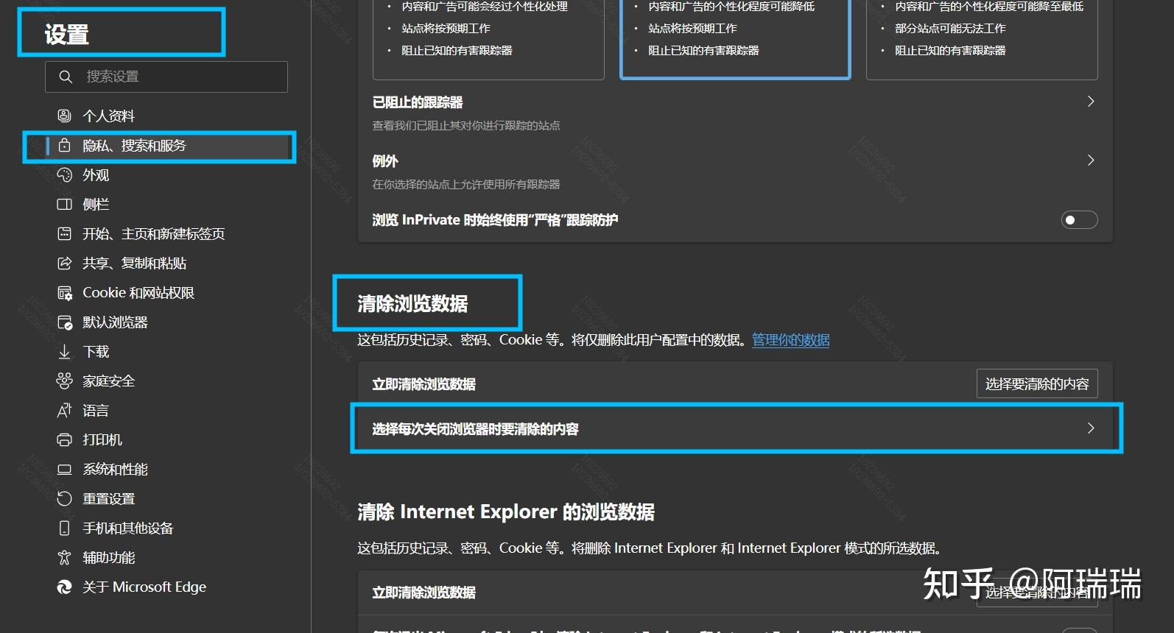
Task: Toggle InPrivate 严格 tracking prevention switch
Action: (x=1079, y=219)
